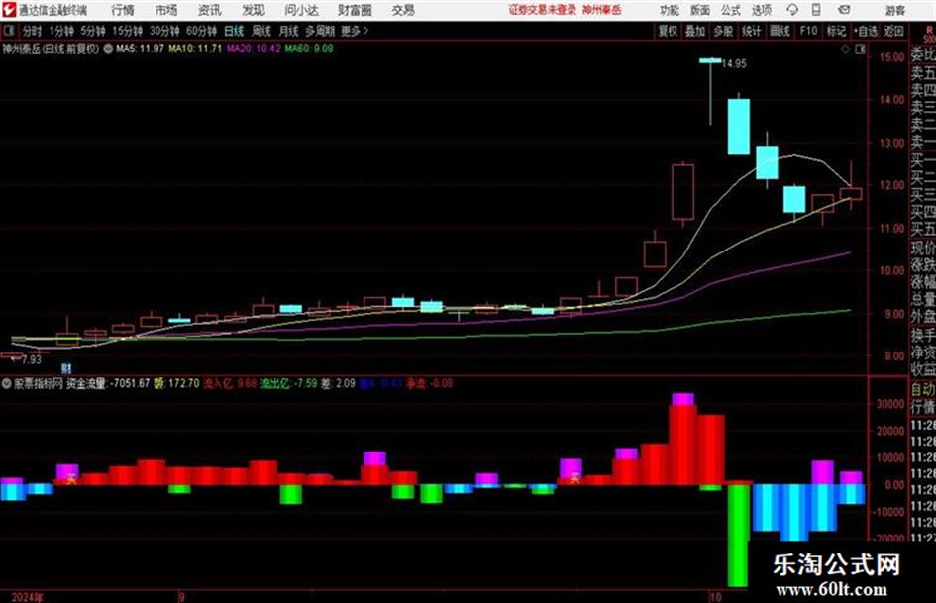Click the 流入亿 indicator value
The image size is (936, 603).
pos(230,383)
